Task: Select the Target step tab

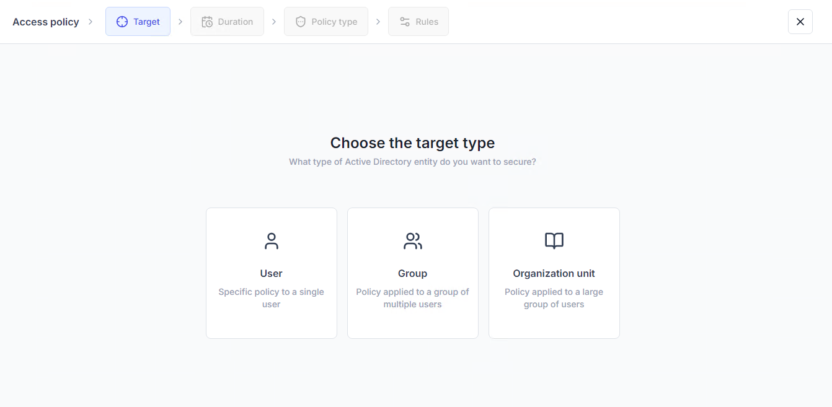Action: click(x=138, y=22)
